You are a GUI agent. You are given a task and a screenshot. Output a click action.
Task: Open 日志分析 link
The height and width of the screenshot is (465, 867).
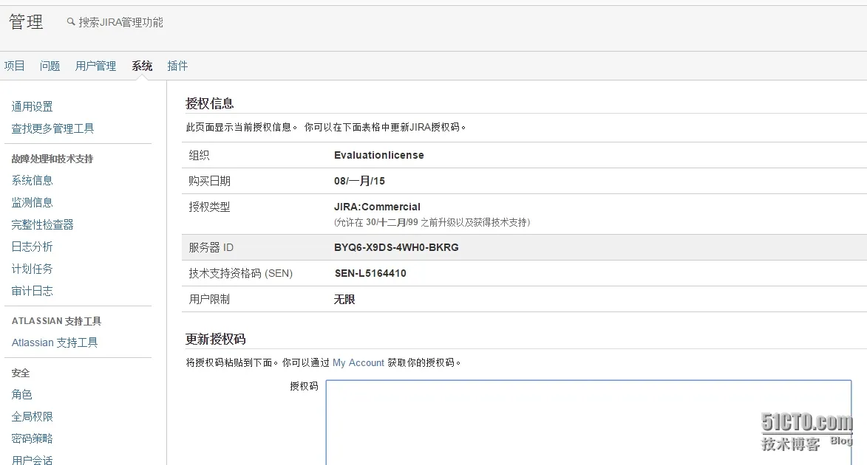tap(32, 247)
